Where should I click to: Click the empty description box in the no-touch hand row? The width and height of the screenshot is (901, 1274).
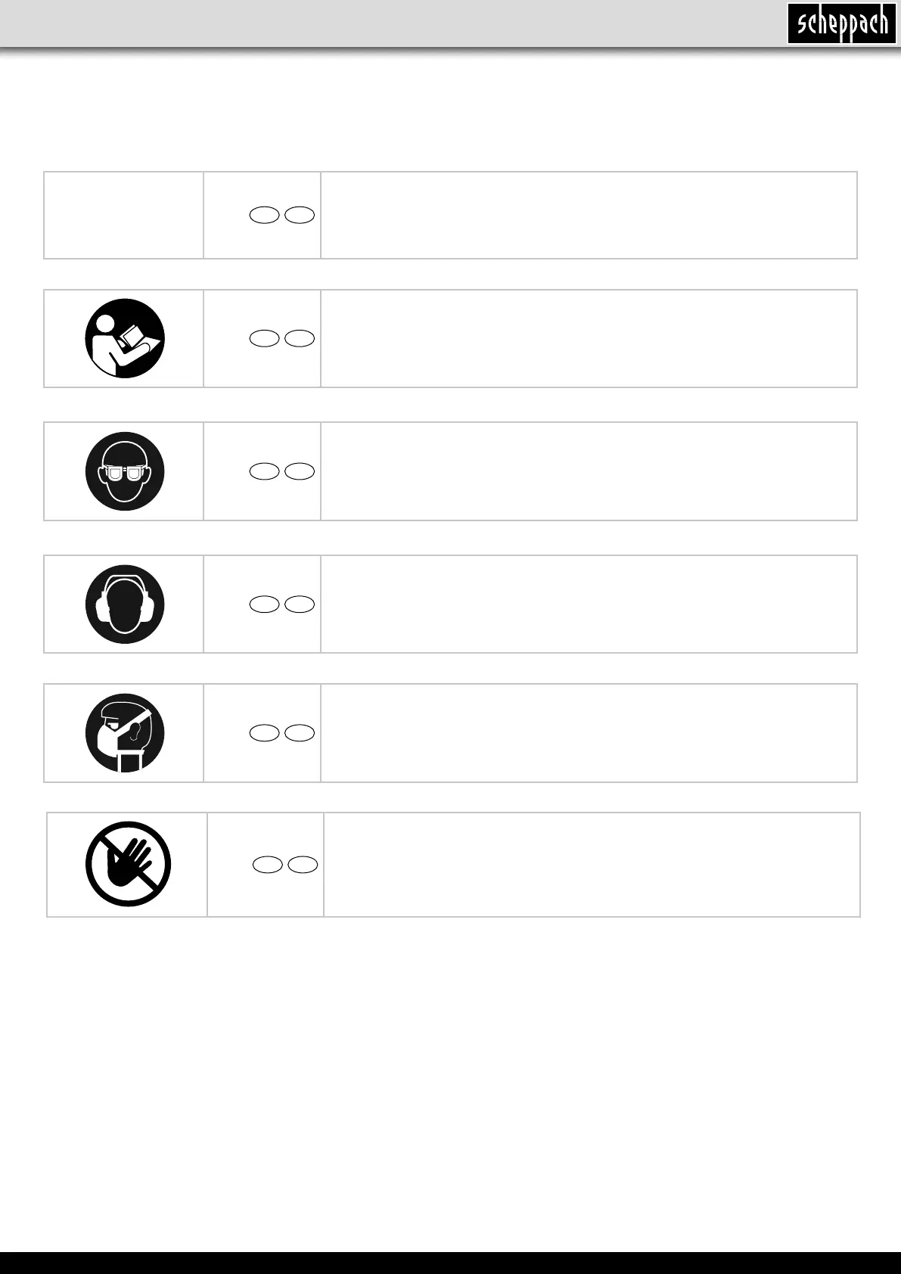coord(592,865)
